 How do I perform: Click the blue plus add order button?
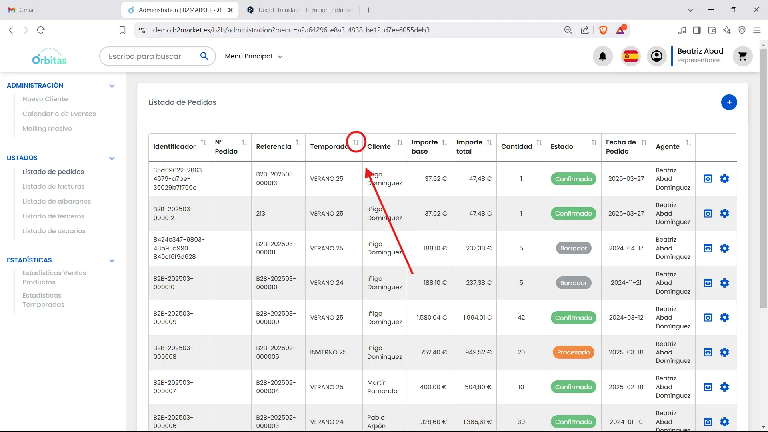(729, 102)
